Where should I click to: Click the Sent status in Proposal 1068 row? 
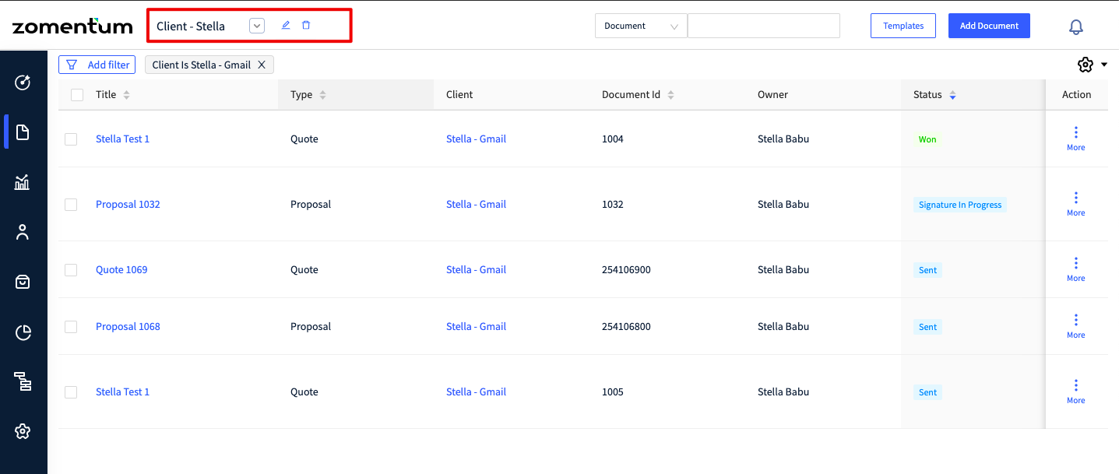[x=927, y=327]
